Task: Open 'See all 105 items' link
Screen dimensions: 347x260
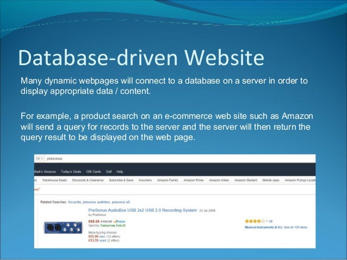Action: (x=296, y=227)
